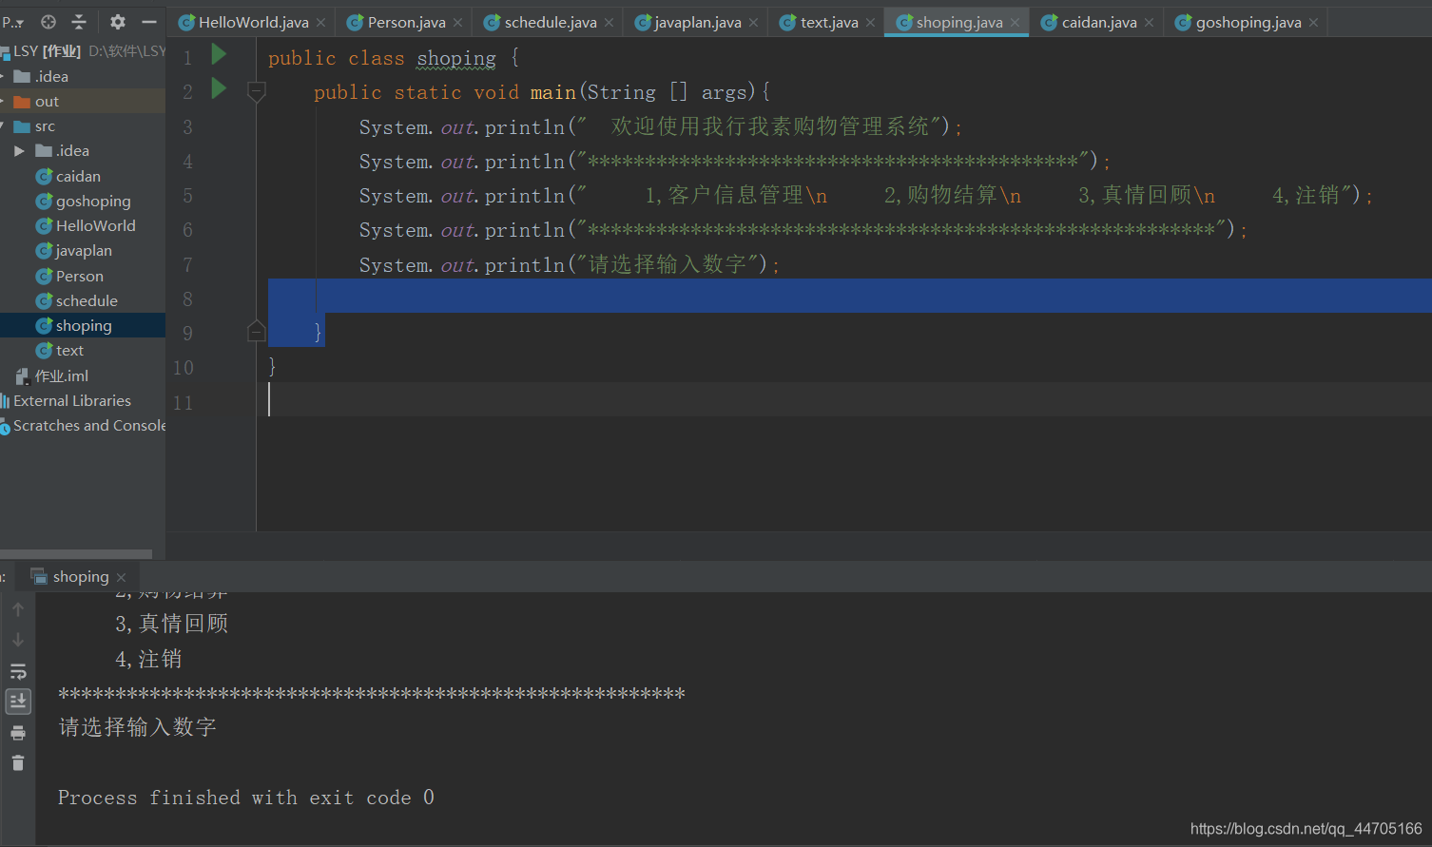Image resolution: width=1432 pixels, height=847 pixels.
Task: Click 'Process finished with exit code 0' text
Action: tap(246, 798)
